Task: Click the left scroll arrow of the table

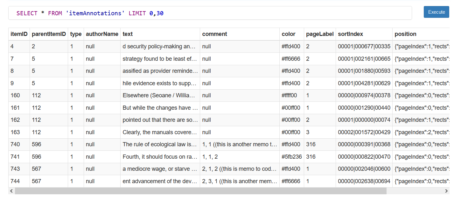Action: [x=11, y=191]
